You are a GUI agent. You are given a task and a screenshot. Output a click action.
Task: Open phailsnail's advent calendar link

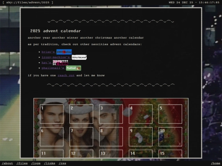tap(53, 68)
